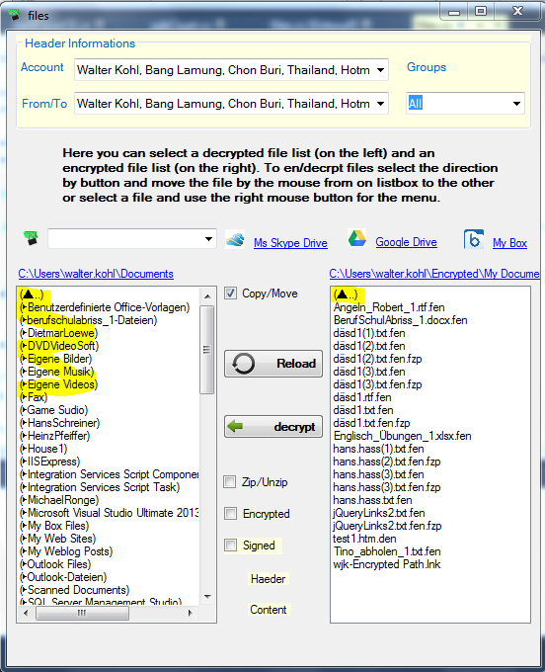
Task: Select wjk-Encrypted Path.lnk file
Action: (x=387, y=564)
